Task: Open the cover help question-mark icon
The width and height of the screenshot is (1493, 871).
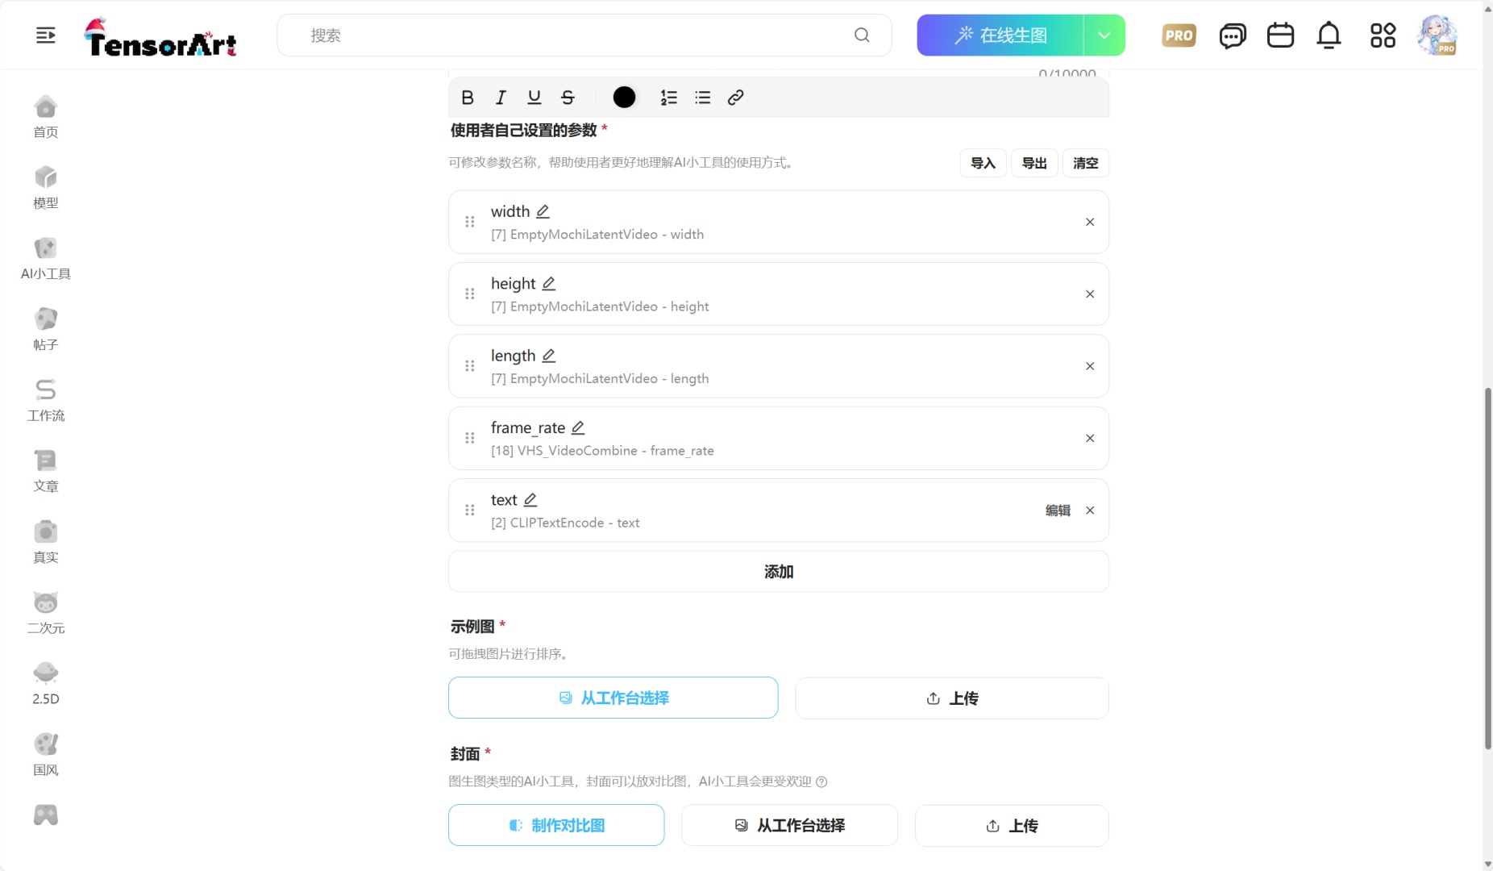Action: coord(821,781)
